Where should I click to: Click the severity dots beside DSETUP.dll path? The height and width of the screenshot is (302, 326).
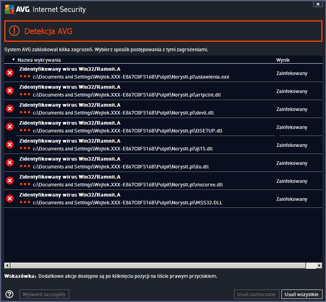tap(25, 130)
